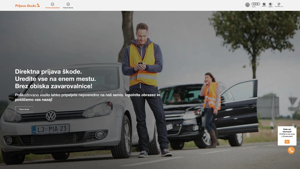
Task: Click the Volkswagen brand logo in header
Action: (x=248, y=5)
